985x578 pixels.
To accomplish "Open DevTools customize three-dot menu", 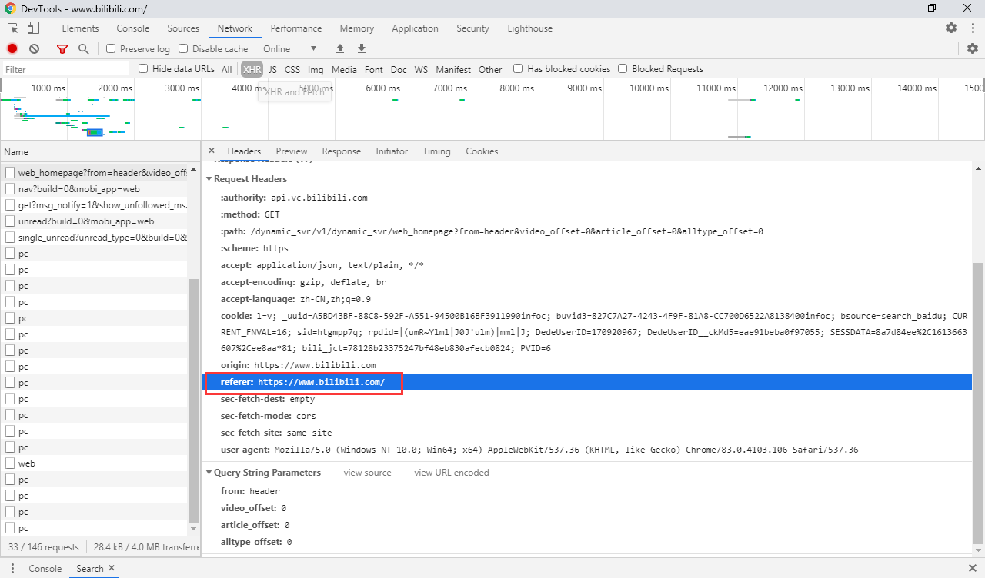I will pos(971,28).
